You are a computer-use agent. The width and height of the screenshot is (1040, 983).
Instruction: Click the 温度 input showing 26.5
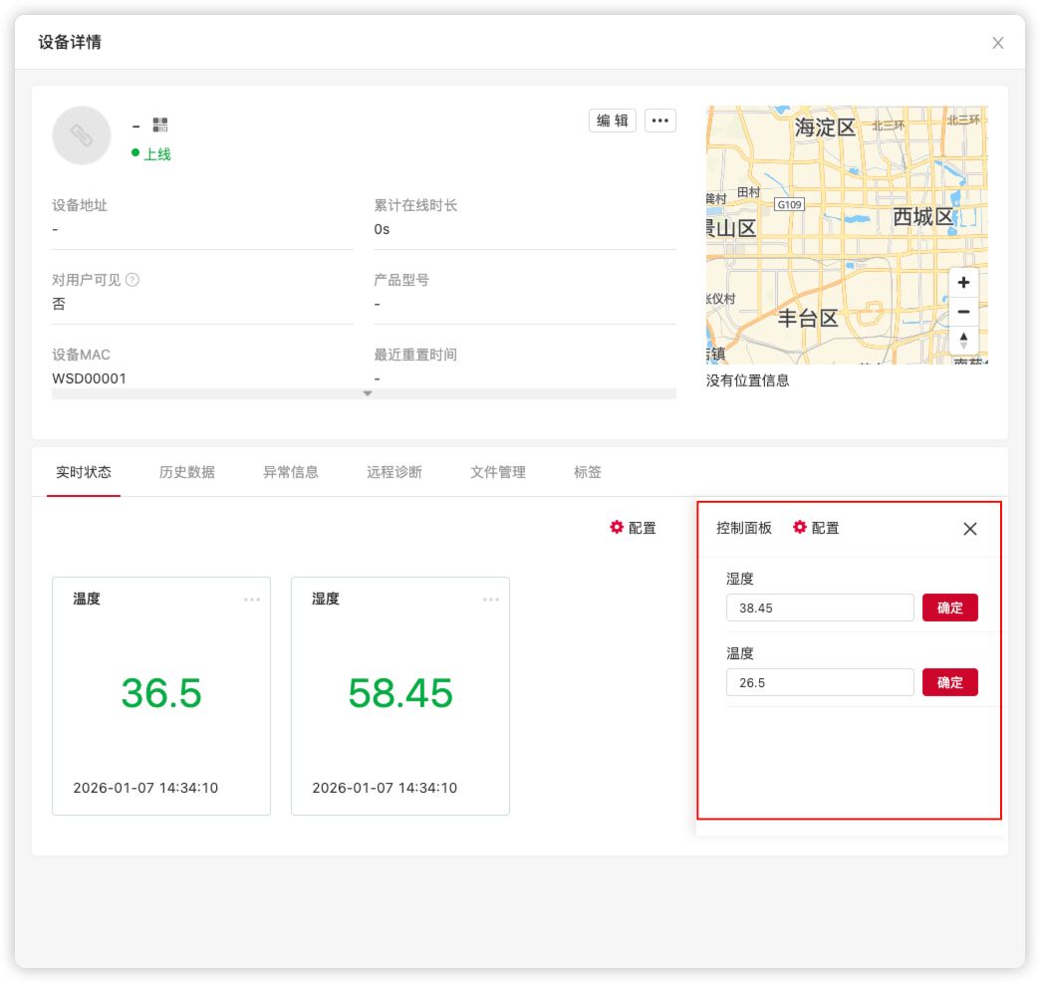[x=819, y=682]
